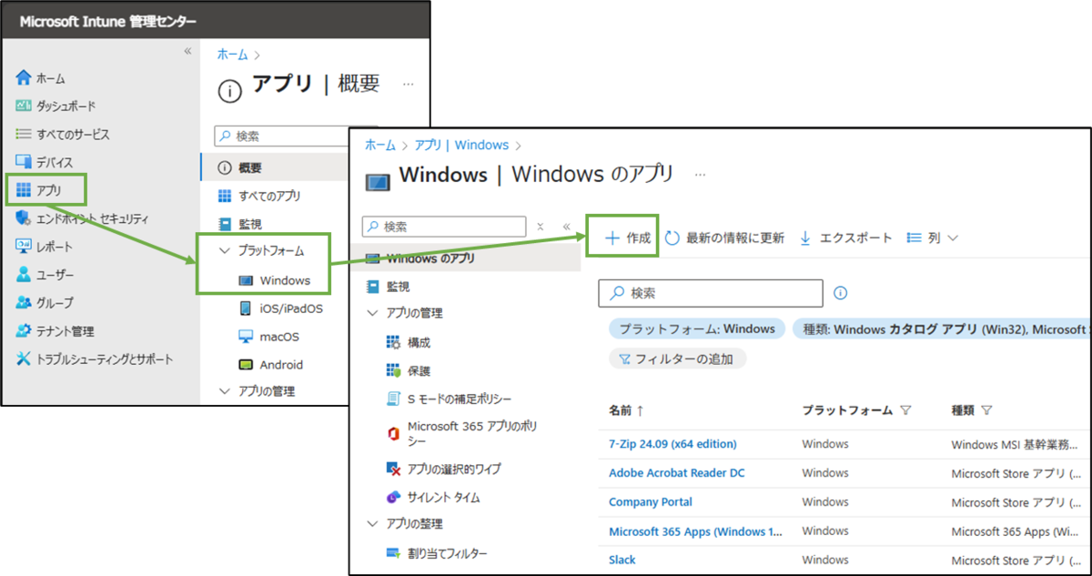Open 7-Zip 24.09 (x64 edition)

[672, 444]
